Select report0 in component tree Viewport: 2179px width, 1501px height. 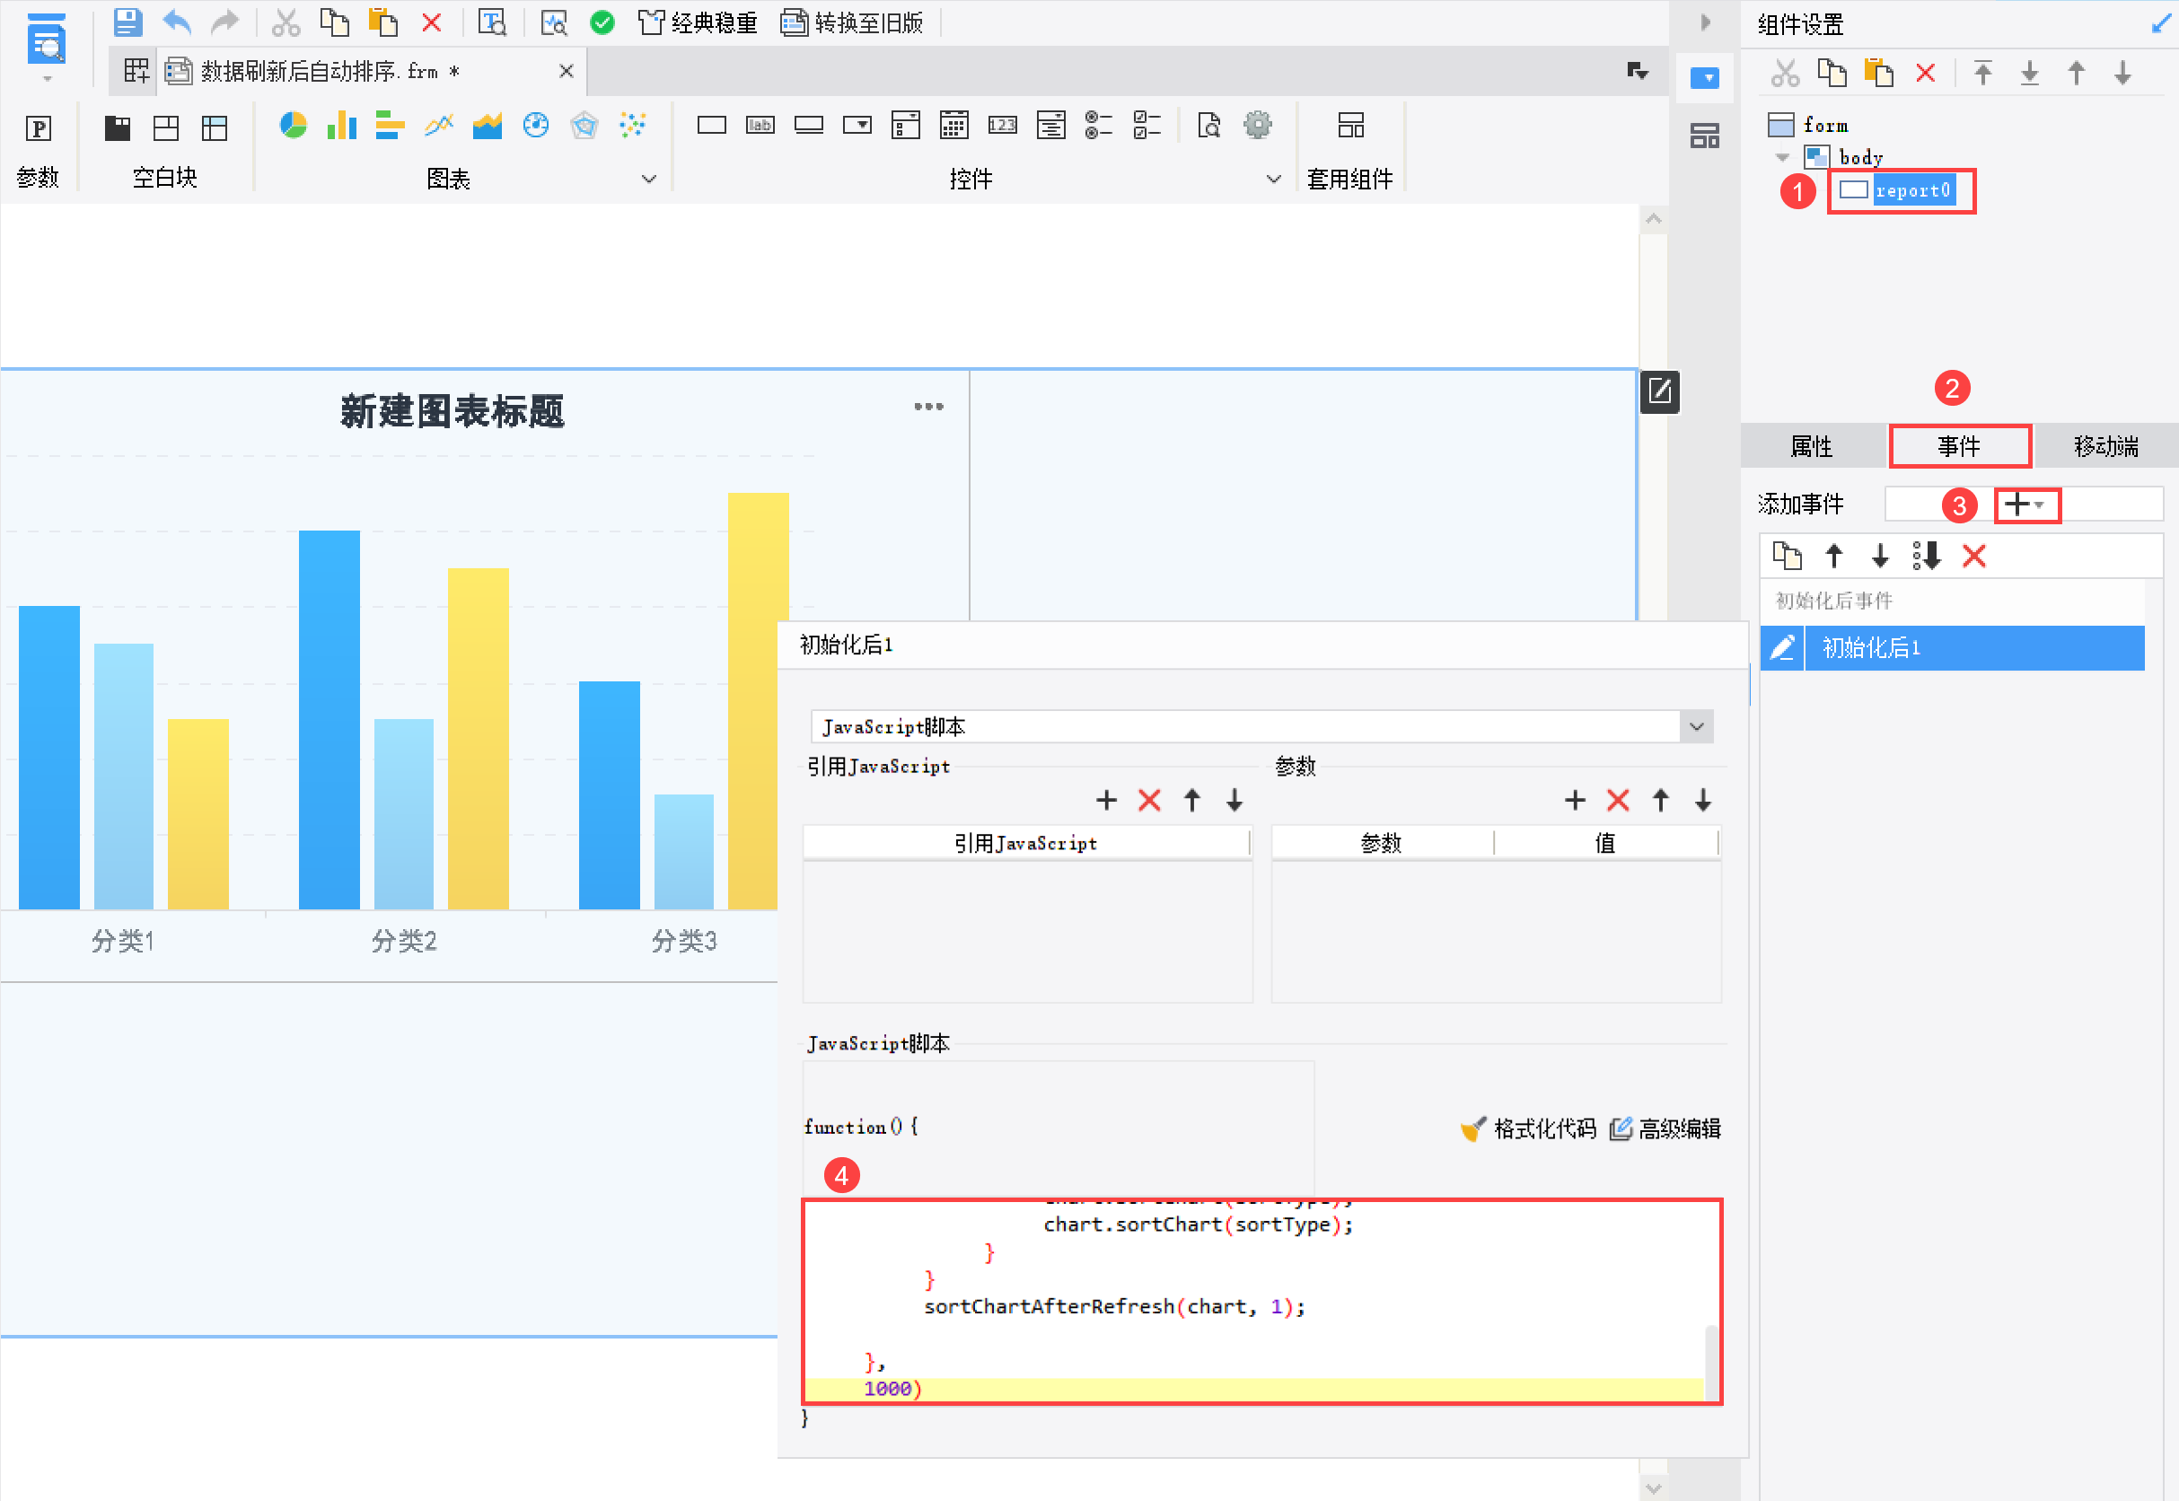click(1912, 191)
